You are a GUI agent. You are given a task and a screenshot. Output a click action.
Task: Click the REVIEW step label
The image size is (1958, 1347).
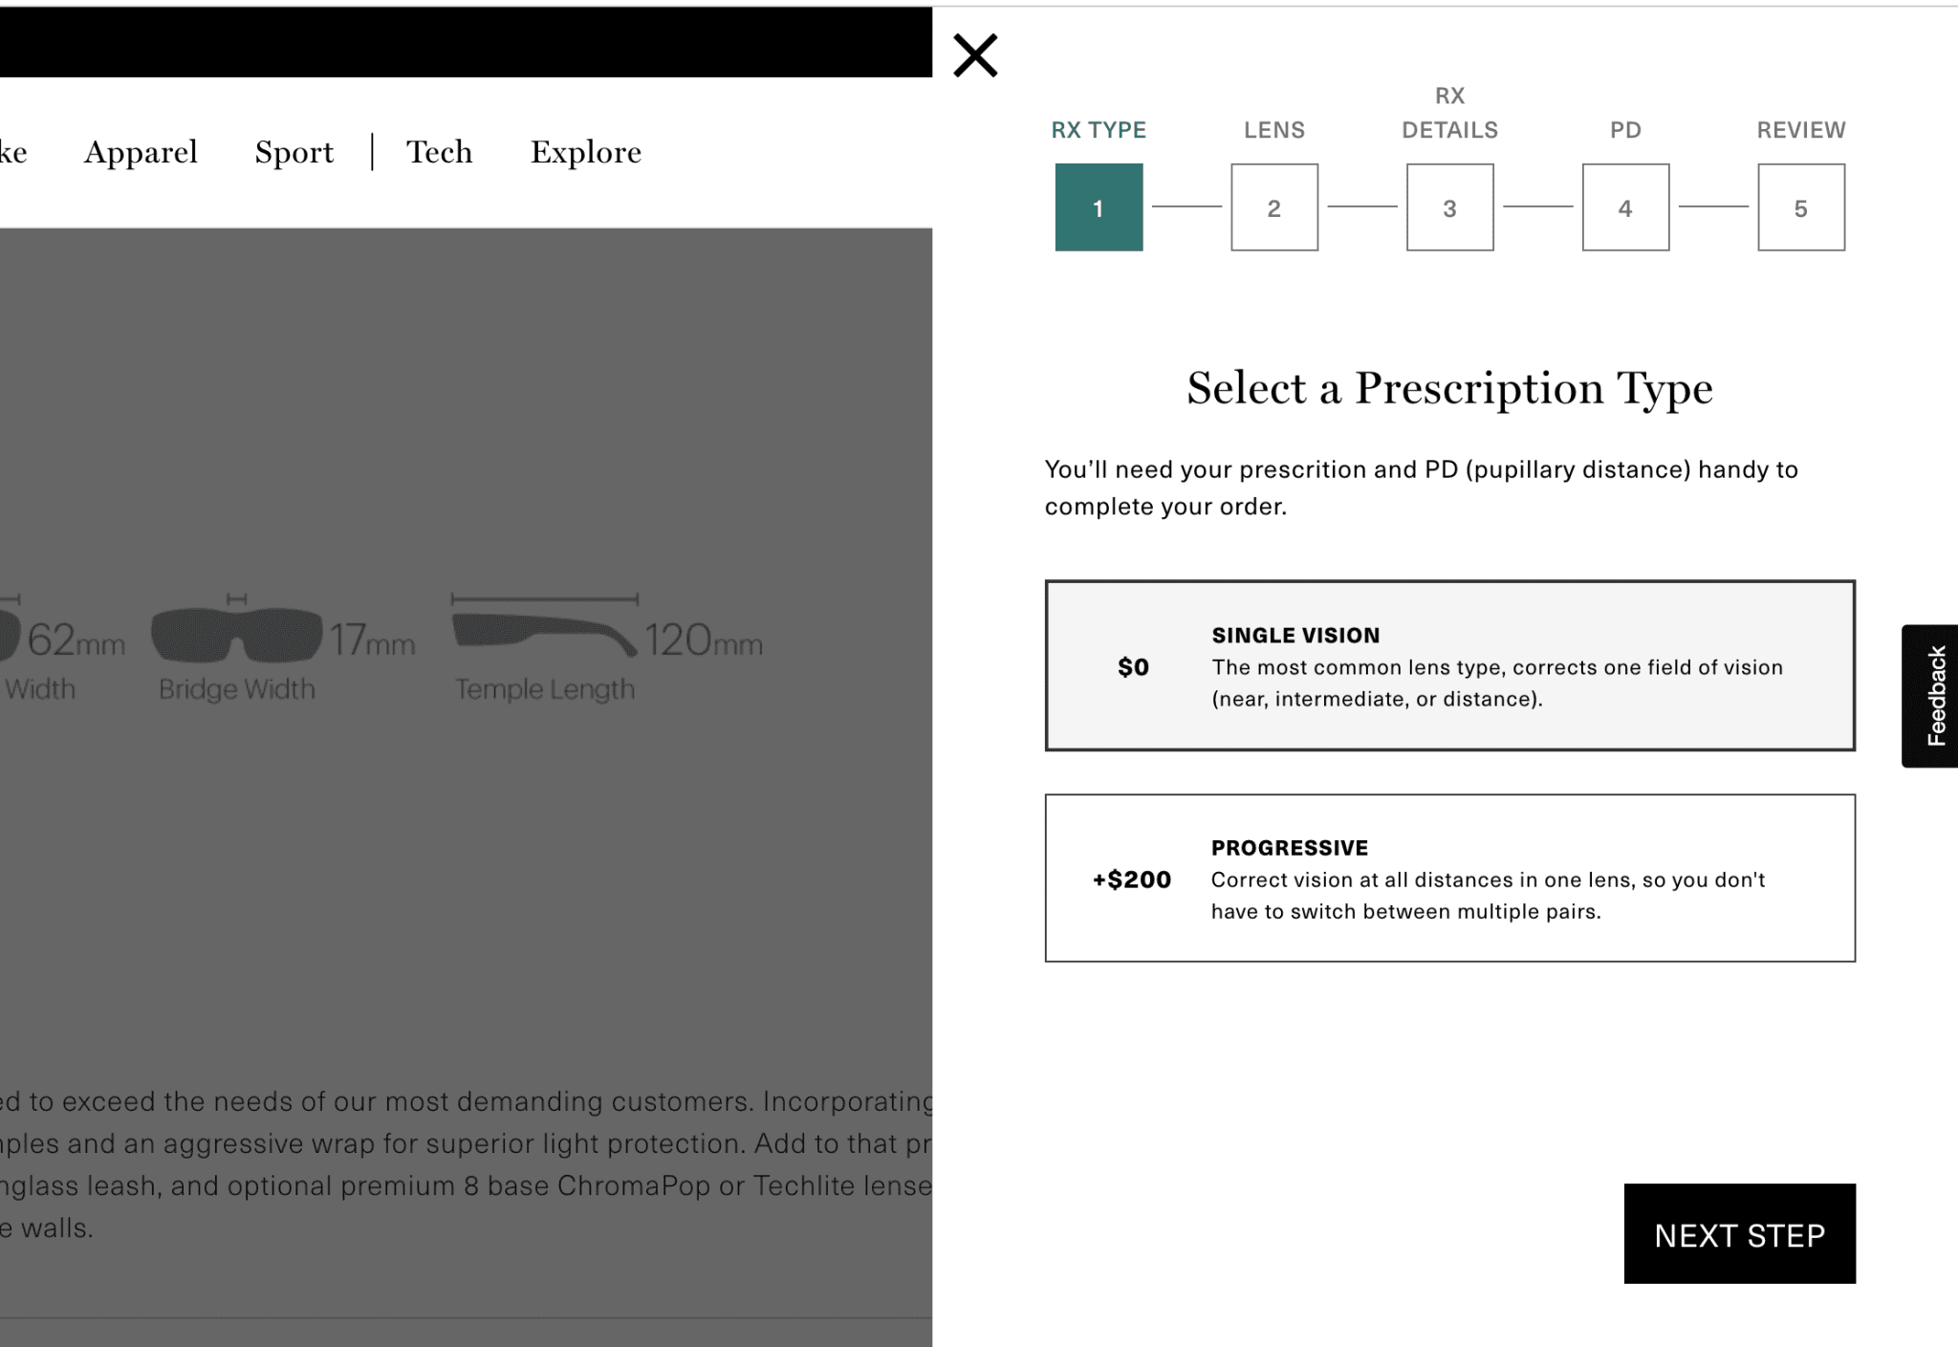tap(1800, 130)
